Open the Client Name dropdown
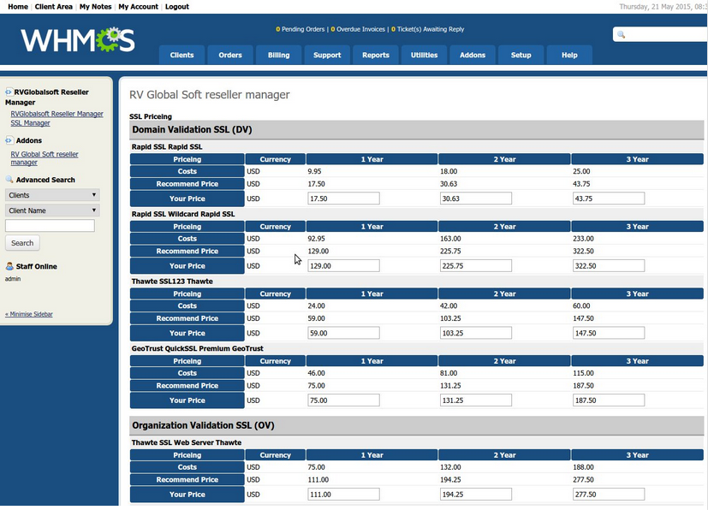708x510 pixels. point(52,211)
